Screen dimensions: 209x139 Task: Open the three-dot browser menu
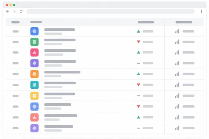(x=201, y=11)
